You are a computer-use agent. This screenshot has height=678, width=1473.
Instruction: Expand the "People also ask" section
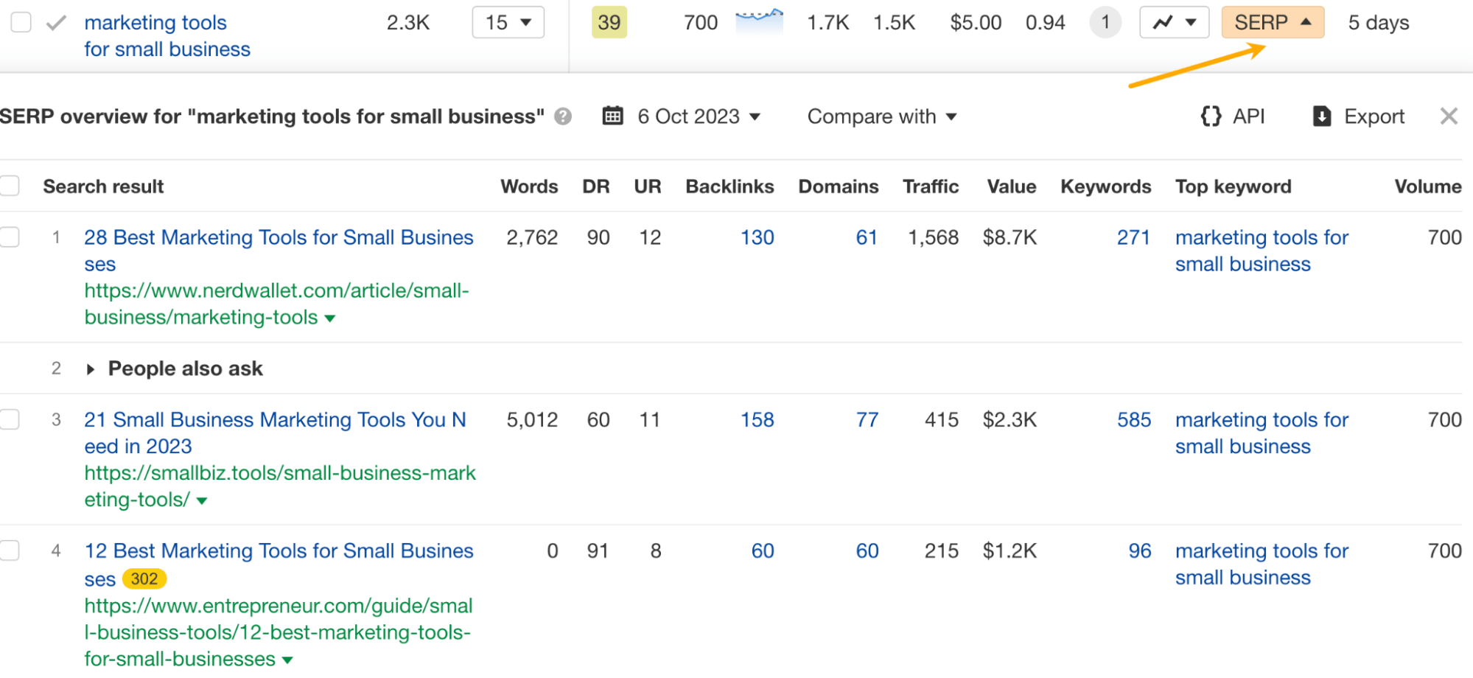point(91,368)
